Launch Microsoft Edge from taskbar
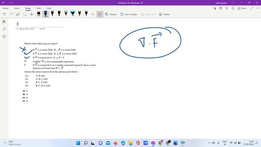 [x=123, y=143]
